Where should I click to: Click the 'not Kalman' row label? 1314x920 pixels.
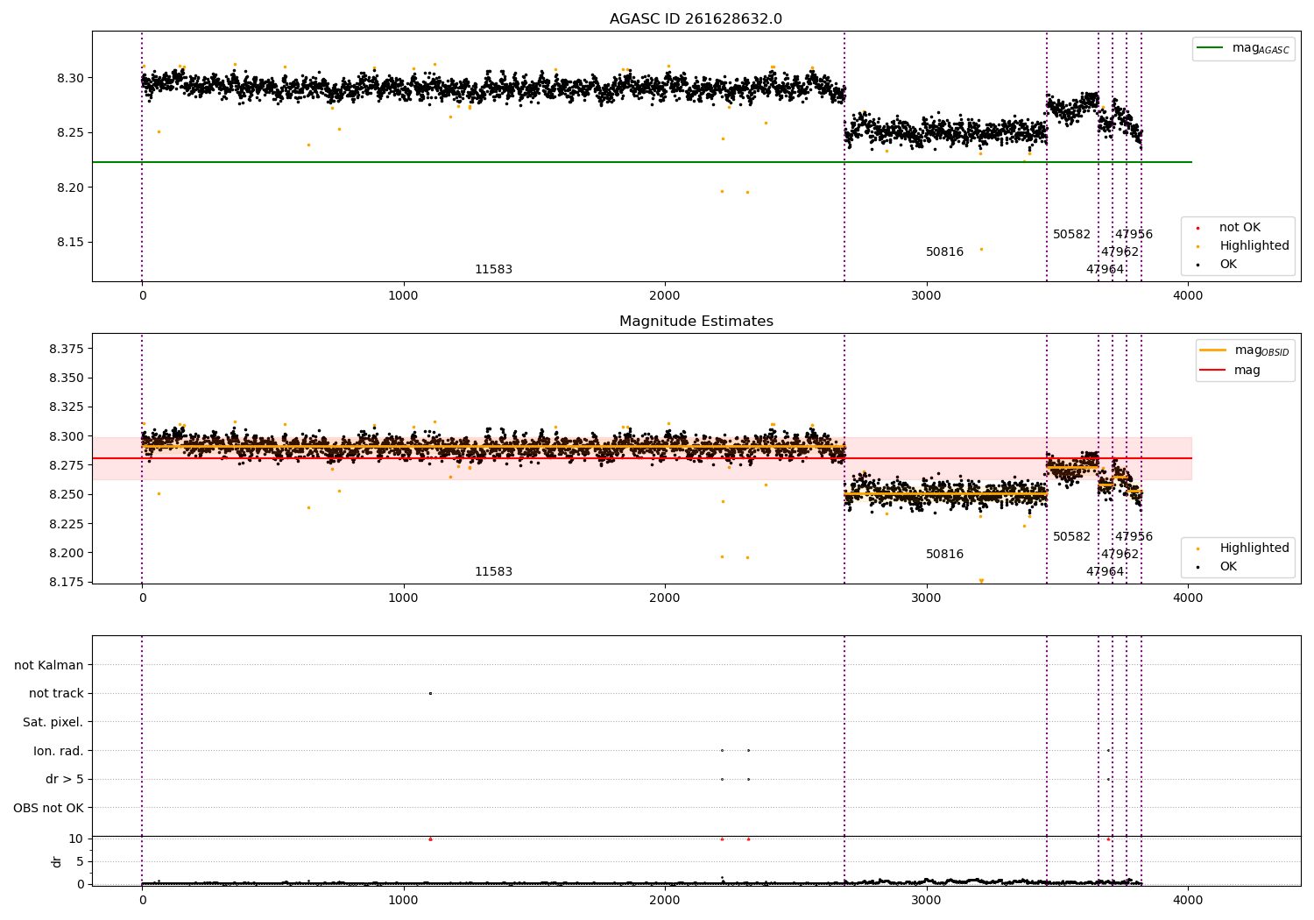[x=49, y=665]
